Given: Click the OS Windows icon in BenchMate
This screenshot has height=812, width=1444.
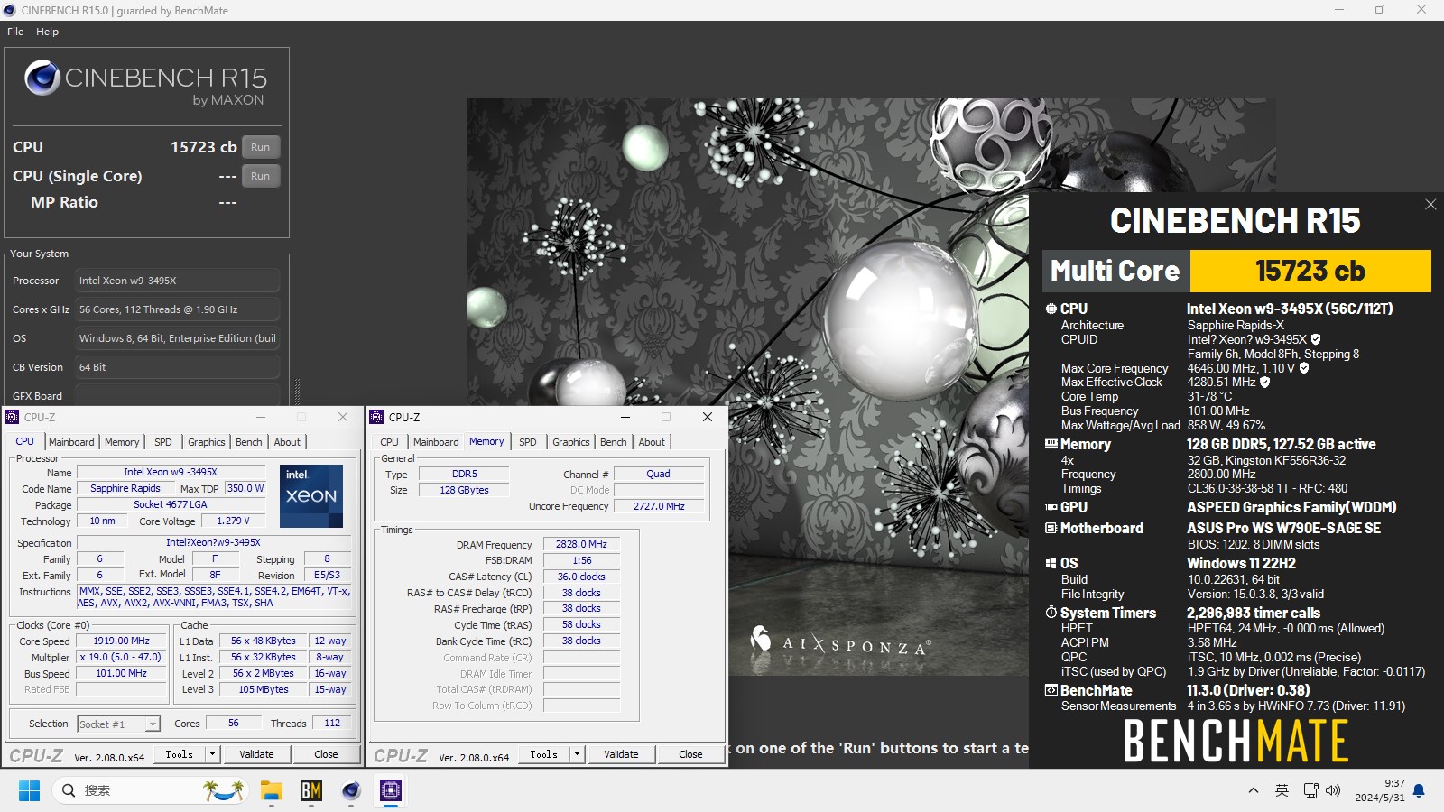Looking at the screenshot, I should click(1051, 563).
